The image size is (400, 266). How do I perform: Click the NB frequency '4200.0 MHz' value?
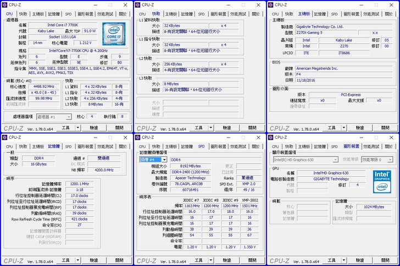click(x=104, y=170)
